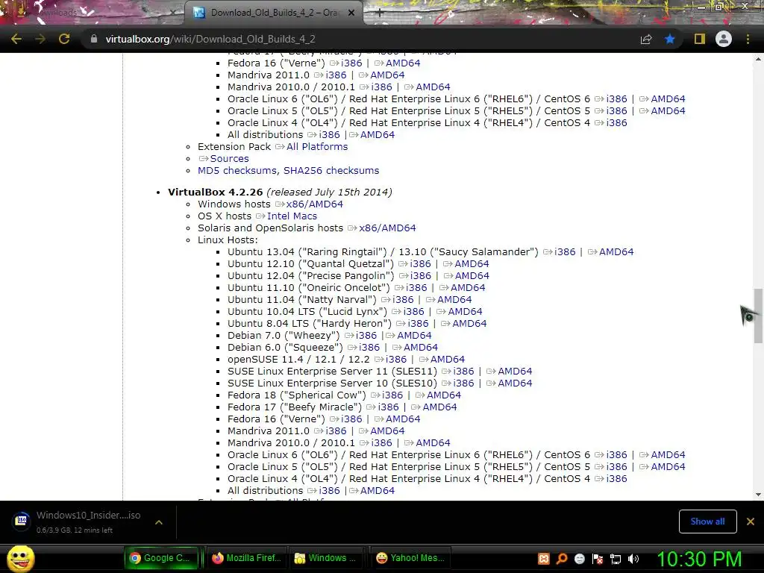This screenshot has width=764, height=573.
Task: Reload the page with refresh icon
Action: (x=64, y=39)
